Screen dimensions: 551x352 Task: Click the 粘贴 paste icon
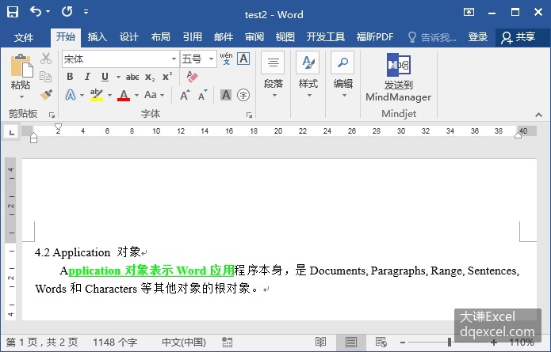click(21, 66)
